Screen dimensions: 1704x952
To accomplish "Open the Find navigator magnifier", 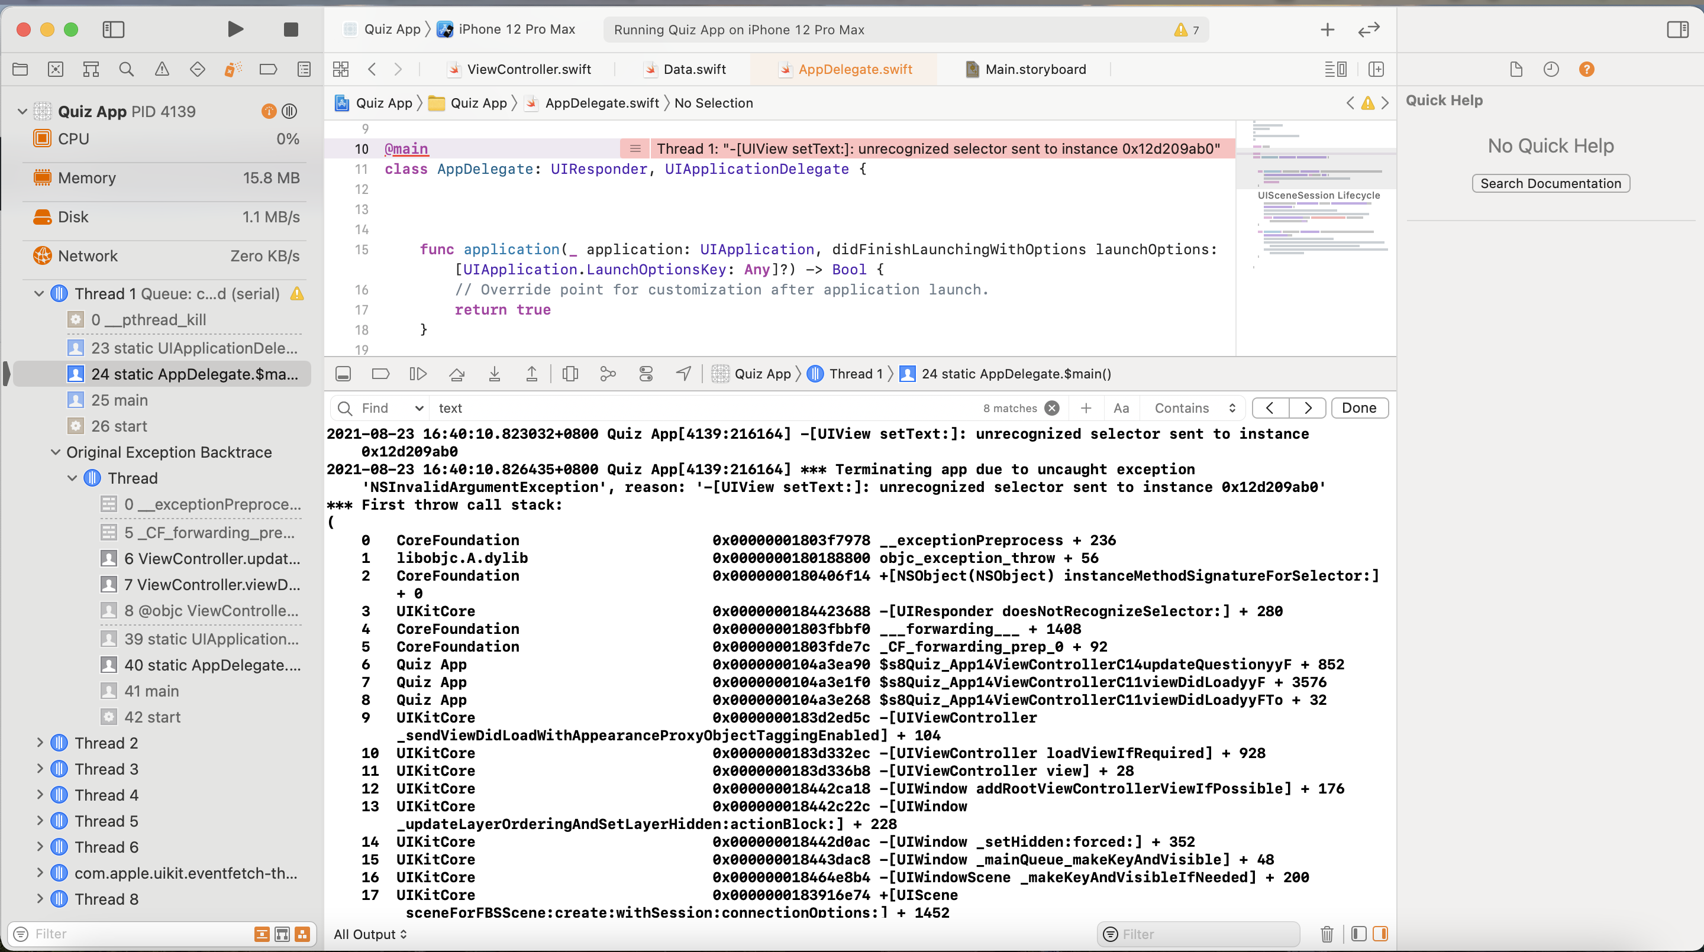I will pos(127,69).
